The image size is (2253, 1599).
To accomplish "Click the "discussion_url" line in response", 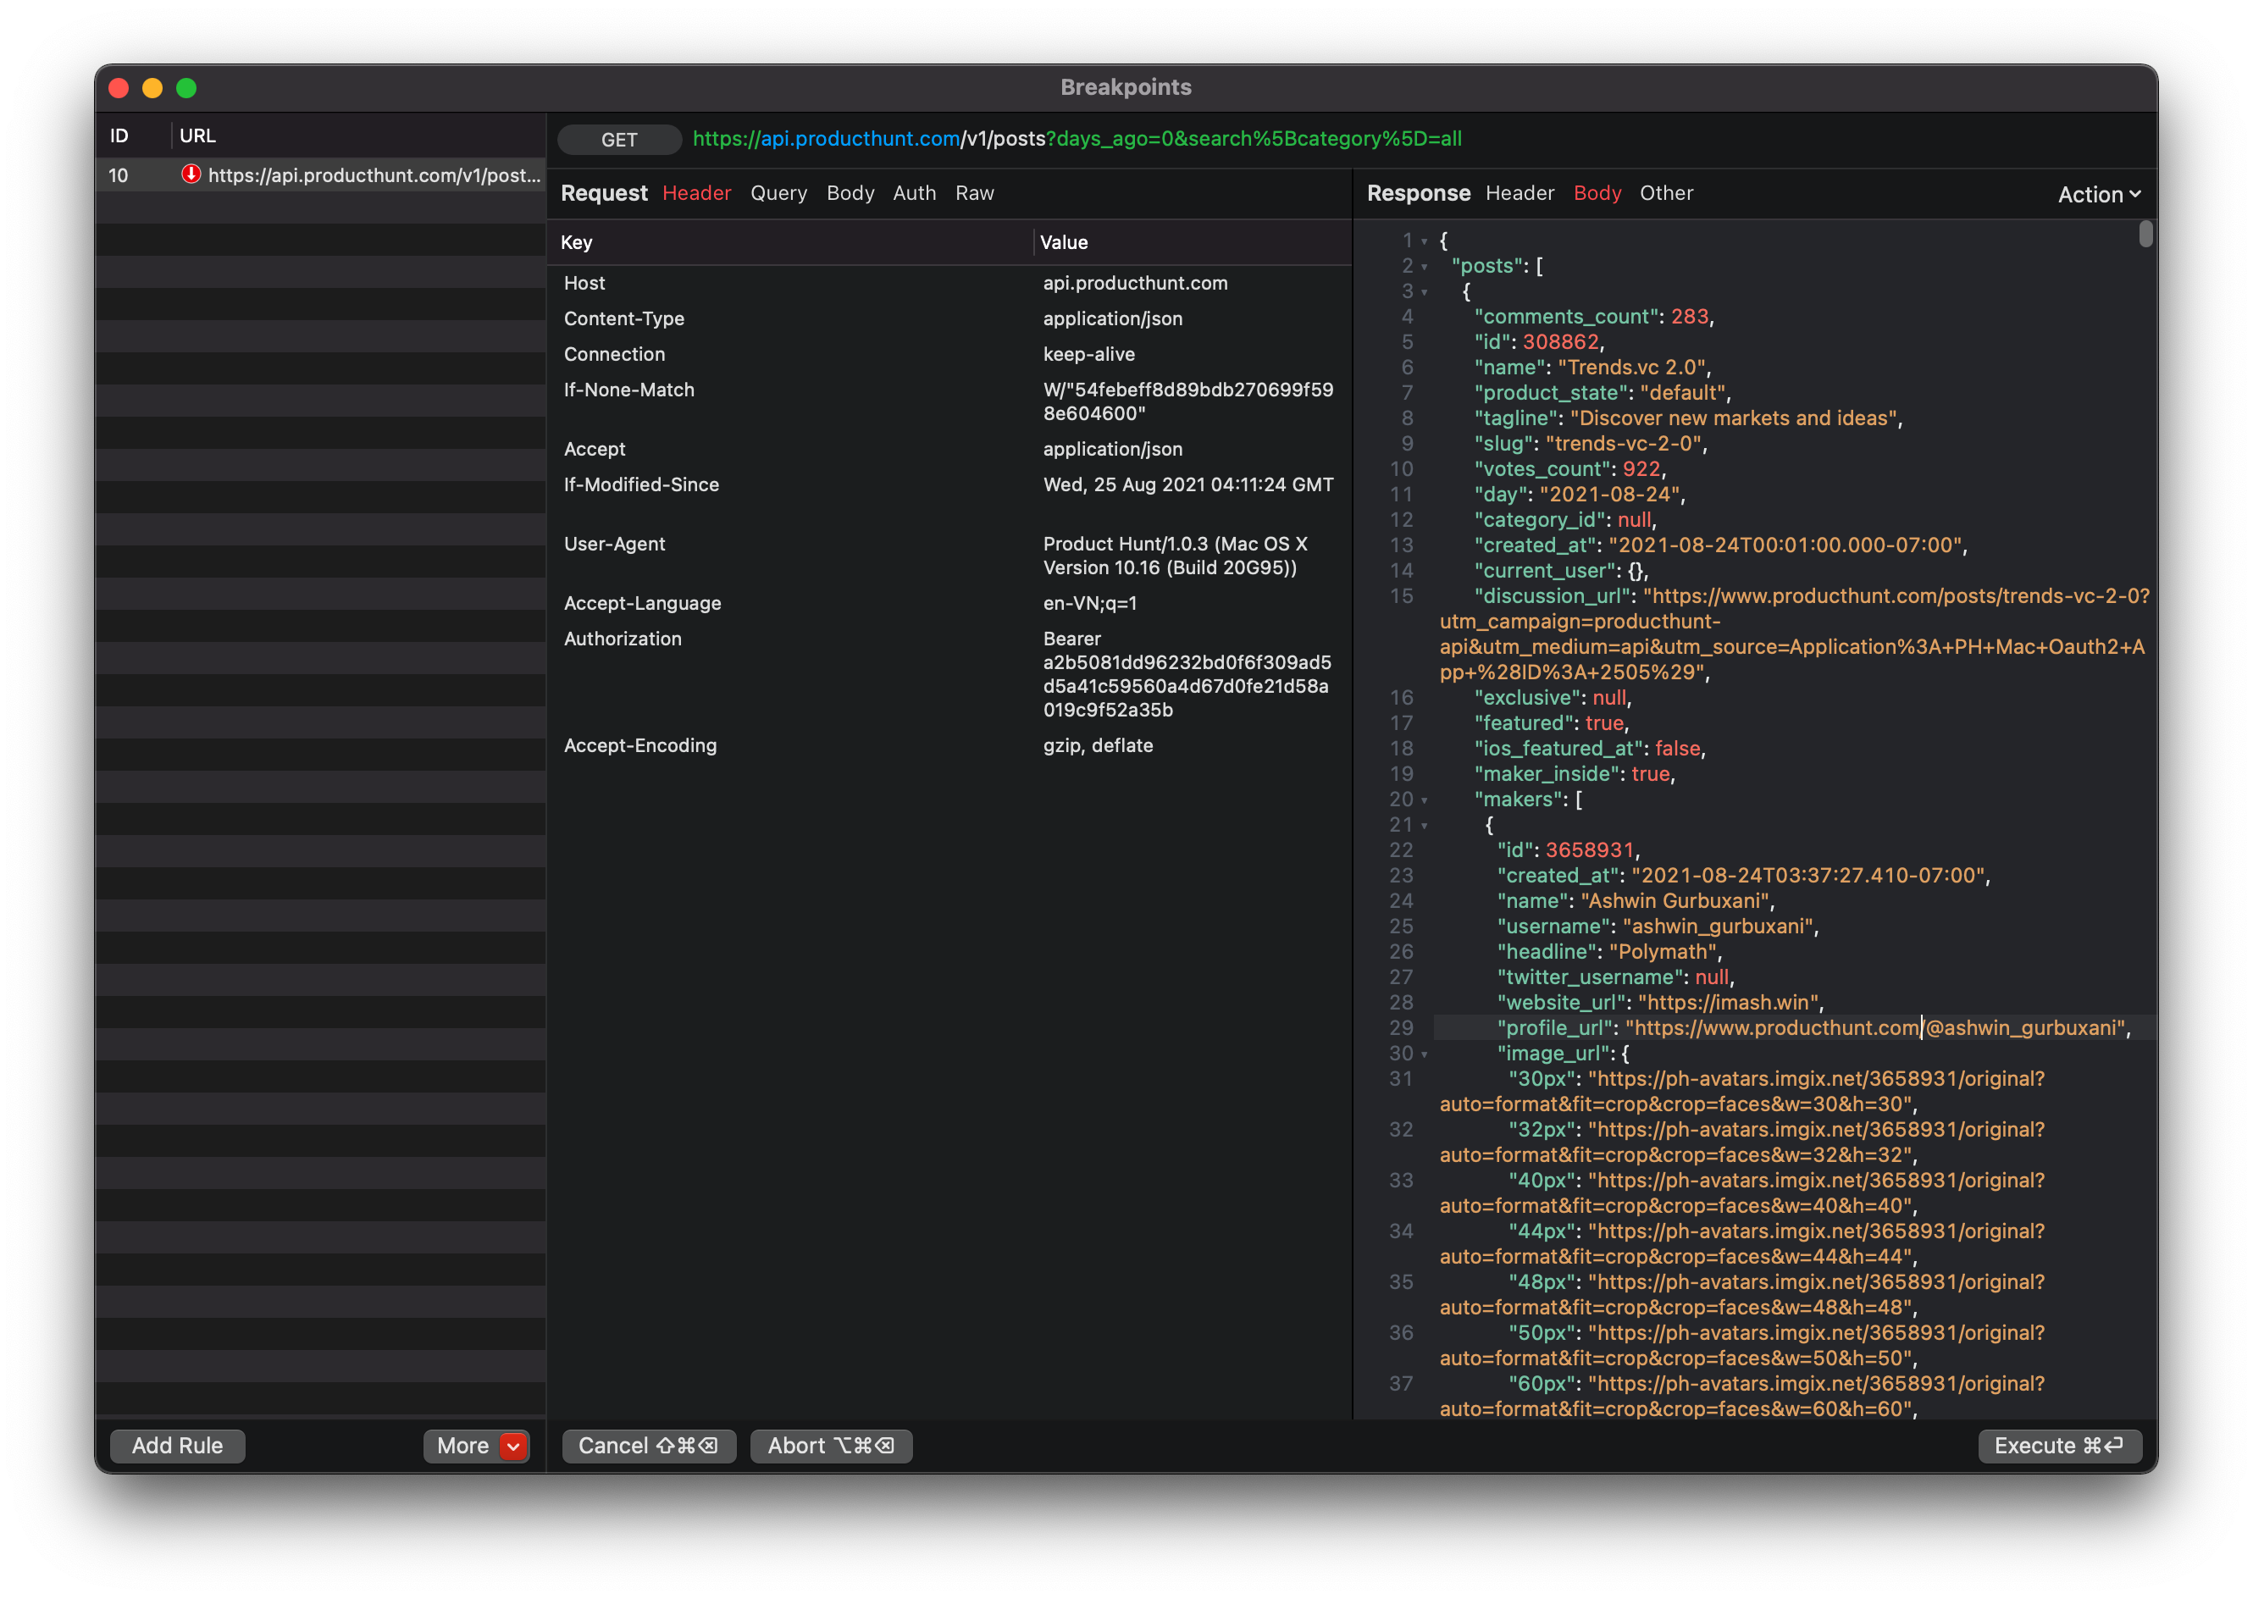I will click(1793, 635).
